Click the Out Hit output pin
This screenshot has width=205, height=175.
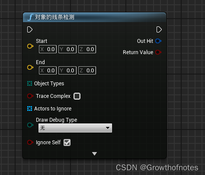pyautogui.click(x=158, y=41)
